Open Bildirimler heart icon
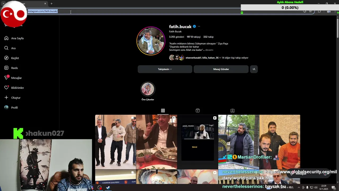 [x=6, y=88]
